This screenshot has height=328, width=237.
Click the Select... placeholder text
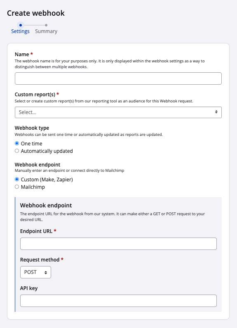point(28,112)
